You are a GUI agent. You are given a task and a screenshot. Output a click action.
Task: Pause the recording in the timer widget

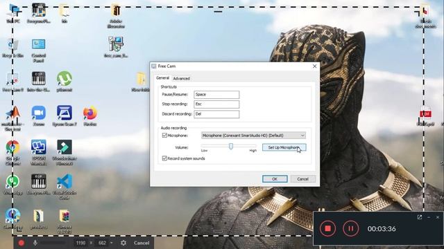click(x=350, y=228)
